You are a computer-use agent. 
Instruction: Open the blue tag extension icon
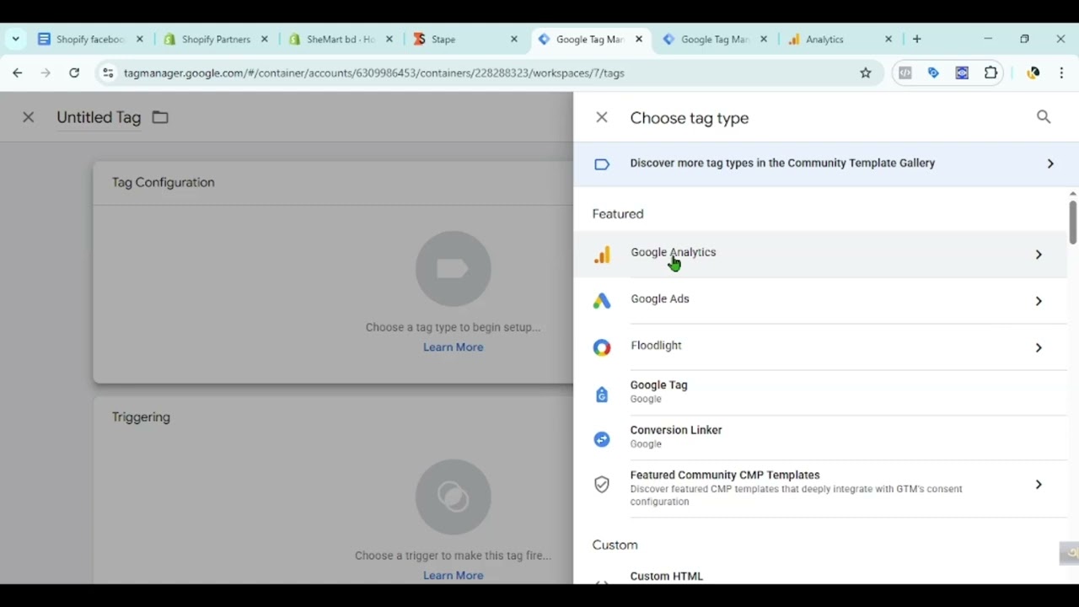(933, 73)
